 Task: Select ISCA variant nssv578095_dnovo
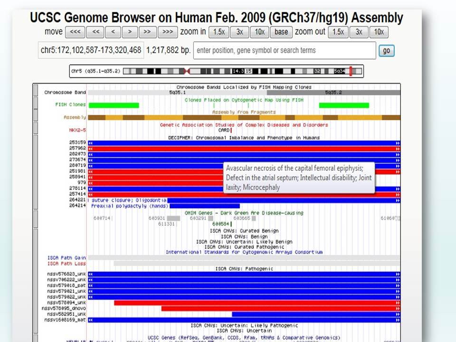point(281,308)
